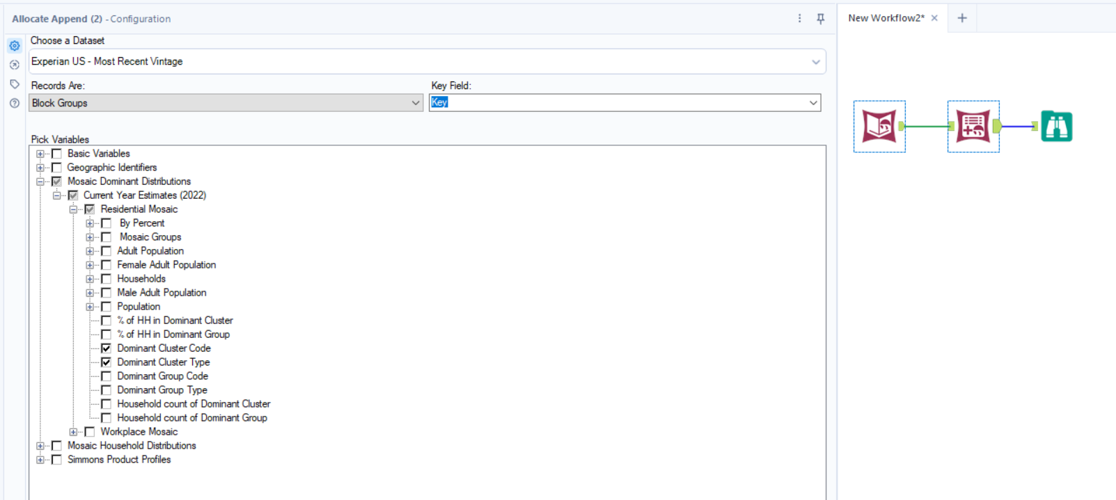1116x500 pixels.
Task: Switch to New Workflow2 tab
Action: [886, 18]
